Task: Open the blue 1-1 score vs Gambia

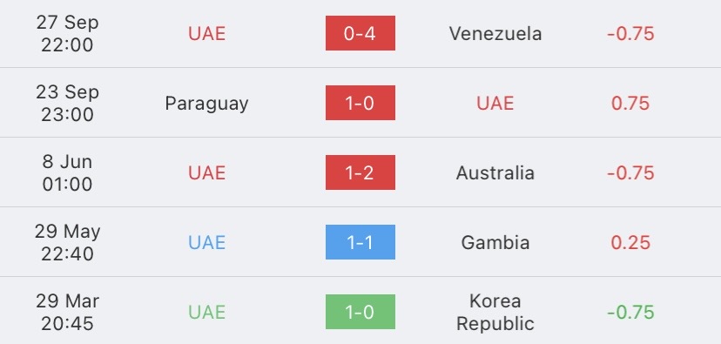Action: [x=360, y=242]
